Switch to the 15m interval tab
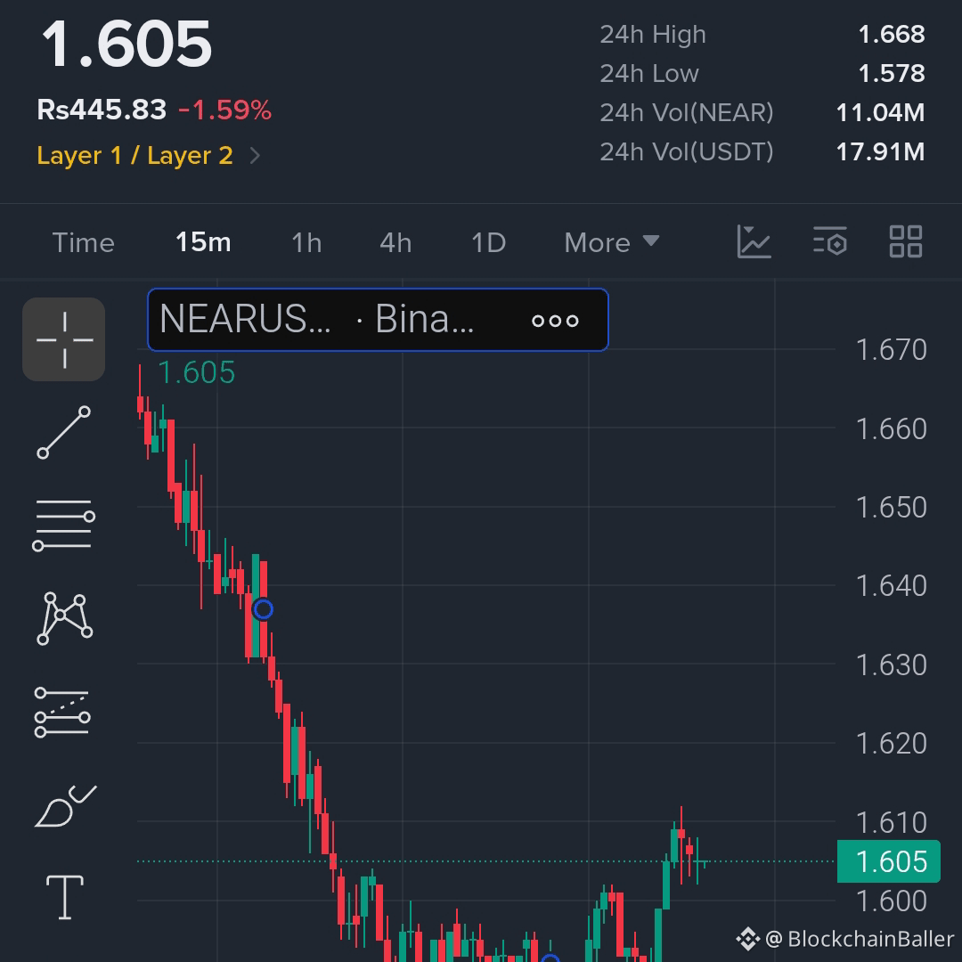The image size is (962, 962). click(203, 242)
